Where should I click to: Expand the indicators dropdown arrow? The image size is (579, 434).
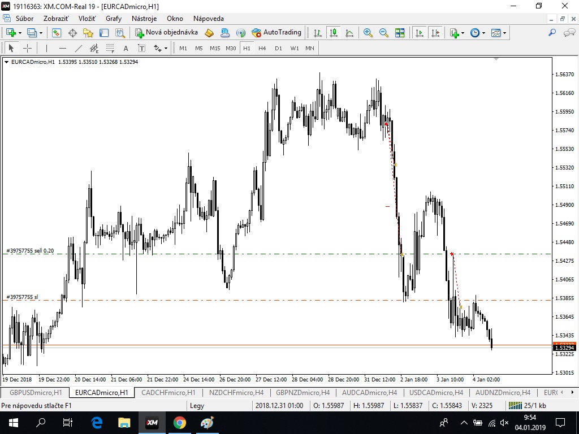[x=463, y=33]
